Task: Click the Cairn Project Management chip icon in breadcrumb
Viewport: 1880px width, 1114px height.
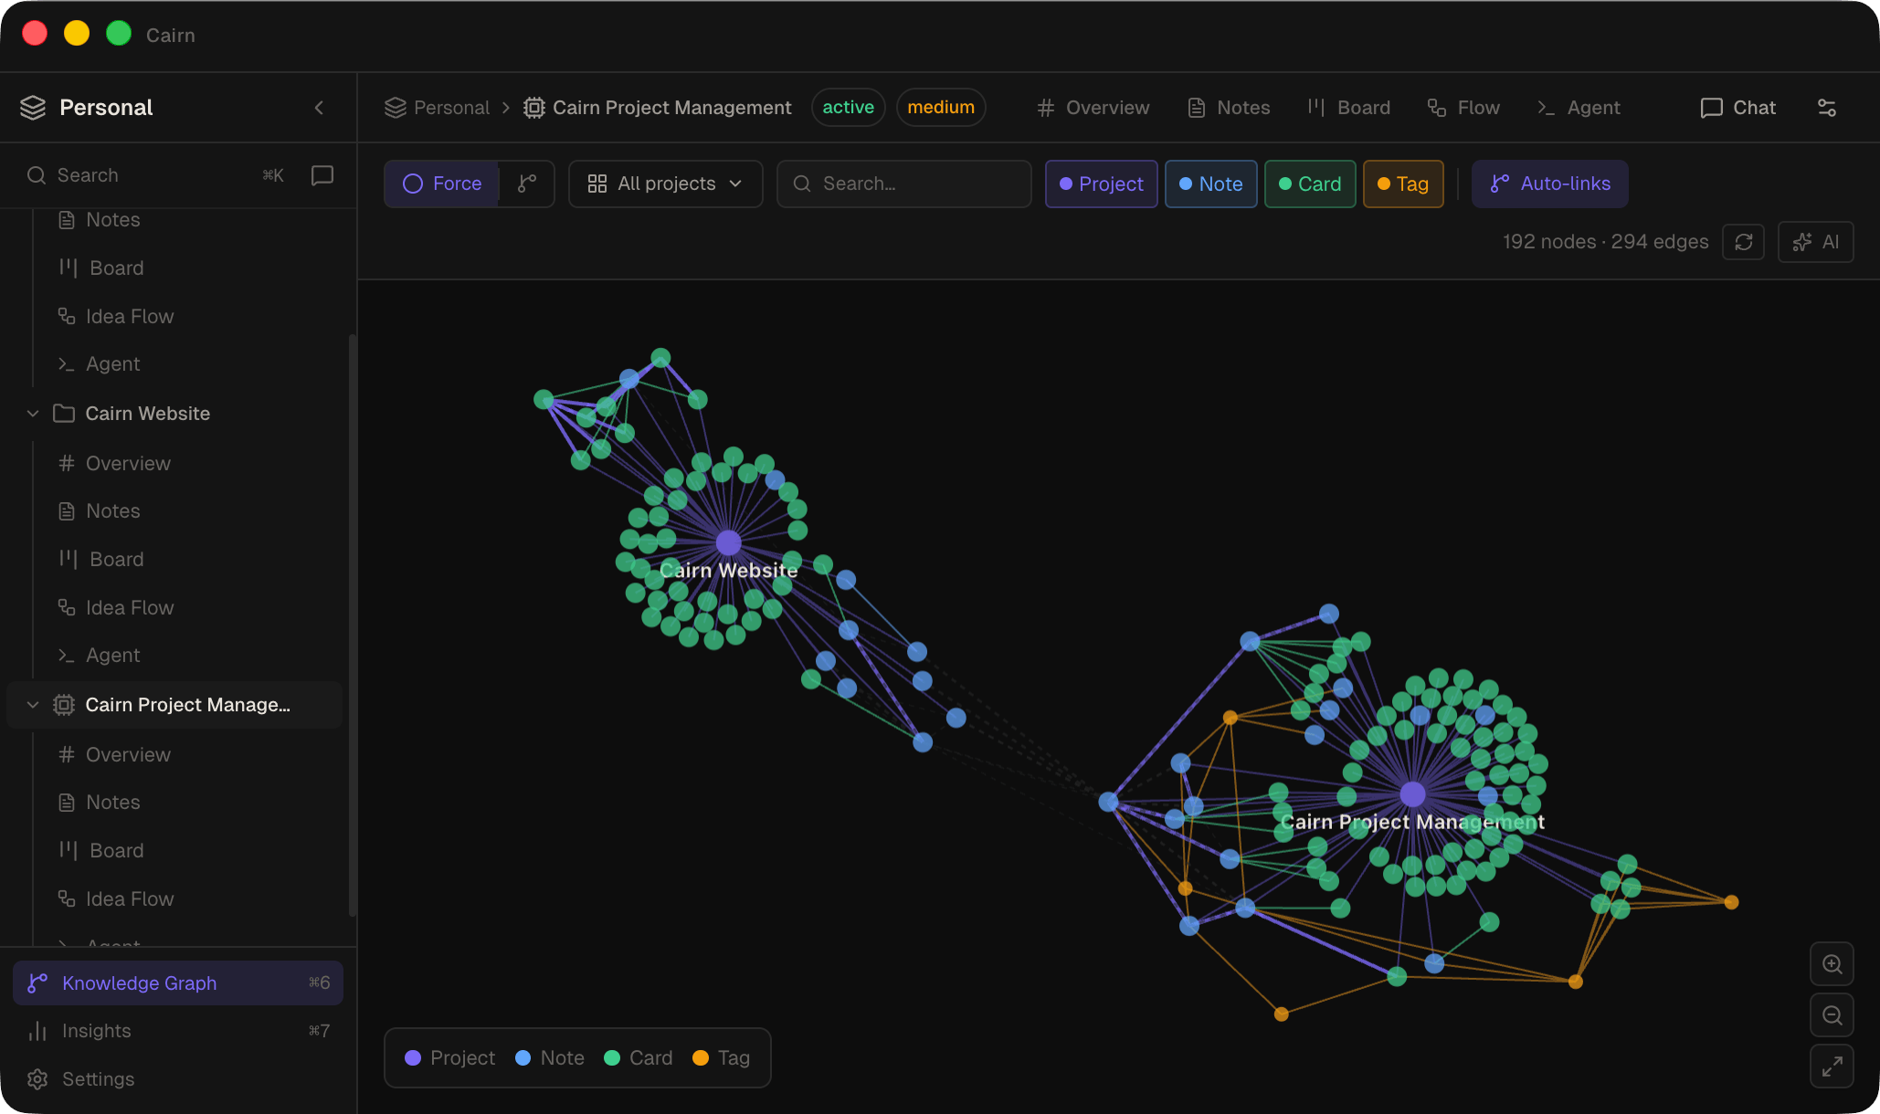Action: (533, 108)
